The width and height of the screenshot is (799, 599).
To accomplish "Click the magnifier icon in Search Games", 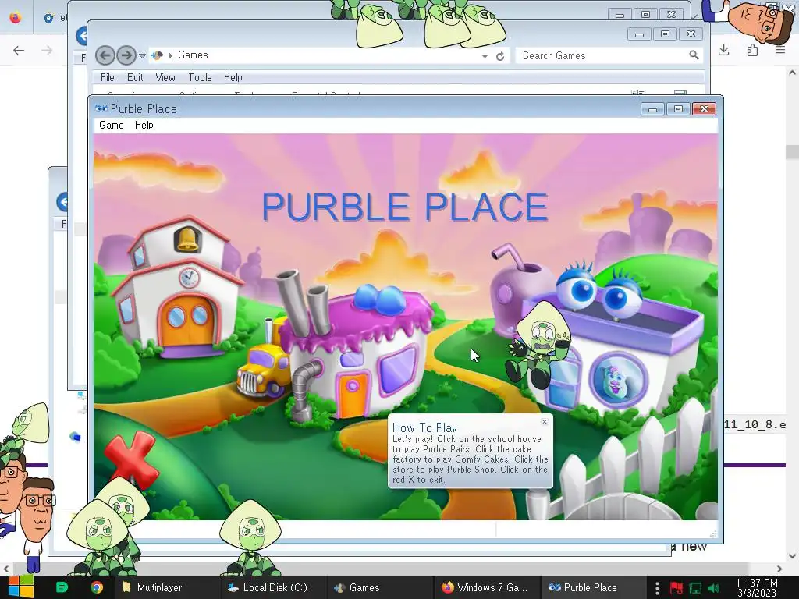I will click(x=694, y=55).
